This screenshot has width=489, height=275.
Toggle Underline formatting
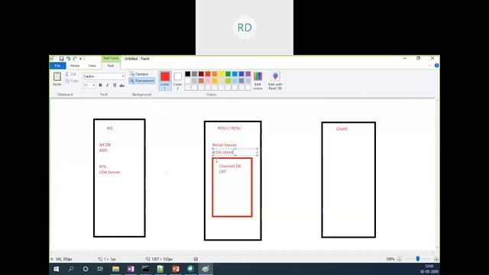[115, 85]
